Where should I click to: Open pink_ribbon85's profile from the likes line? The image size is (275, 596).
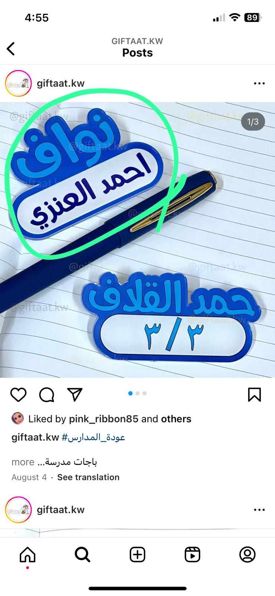103,419
